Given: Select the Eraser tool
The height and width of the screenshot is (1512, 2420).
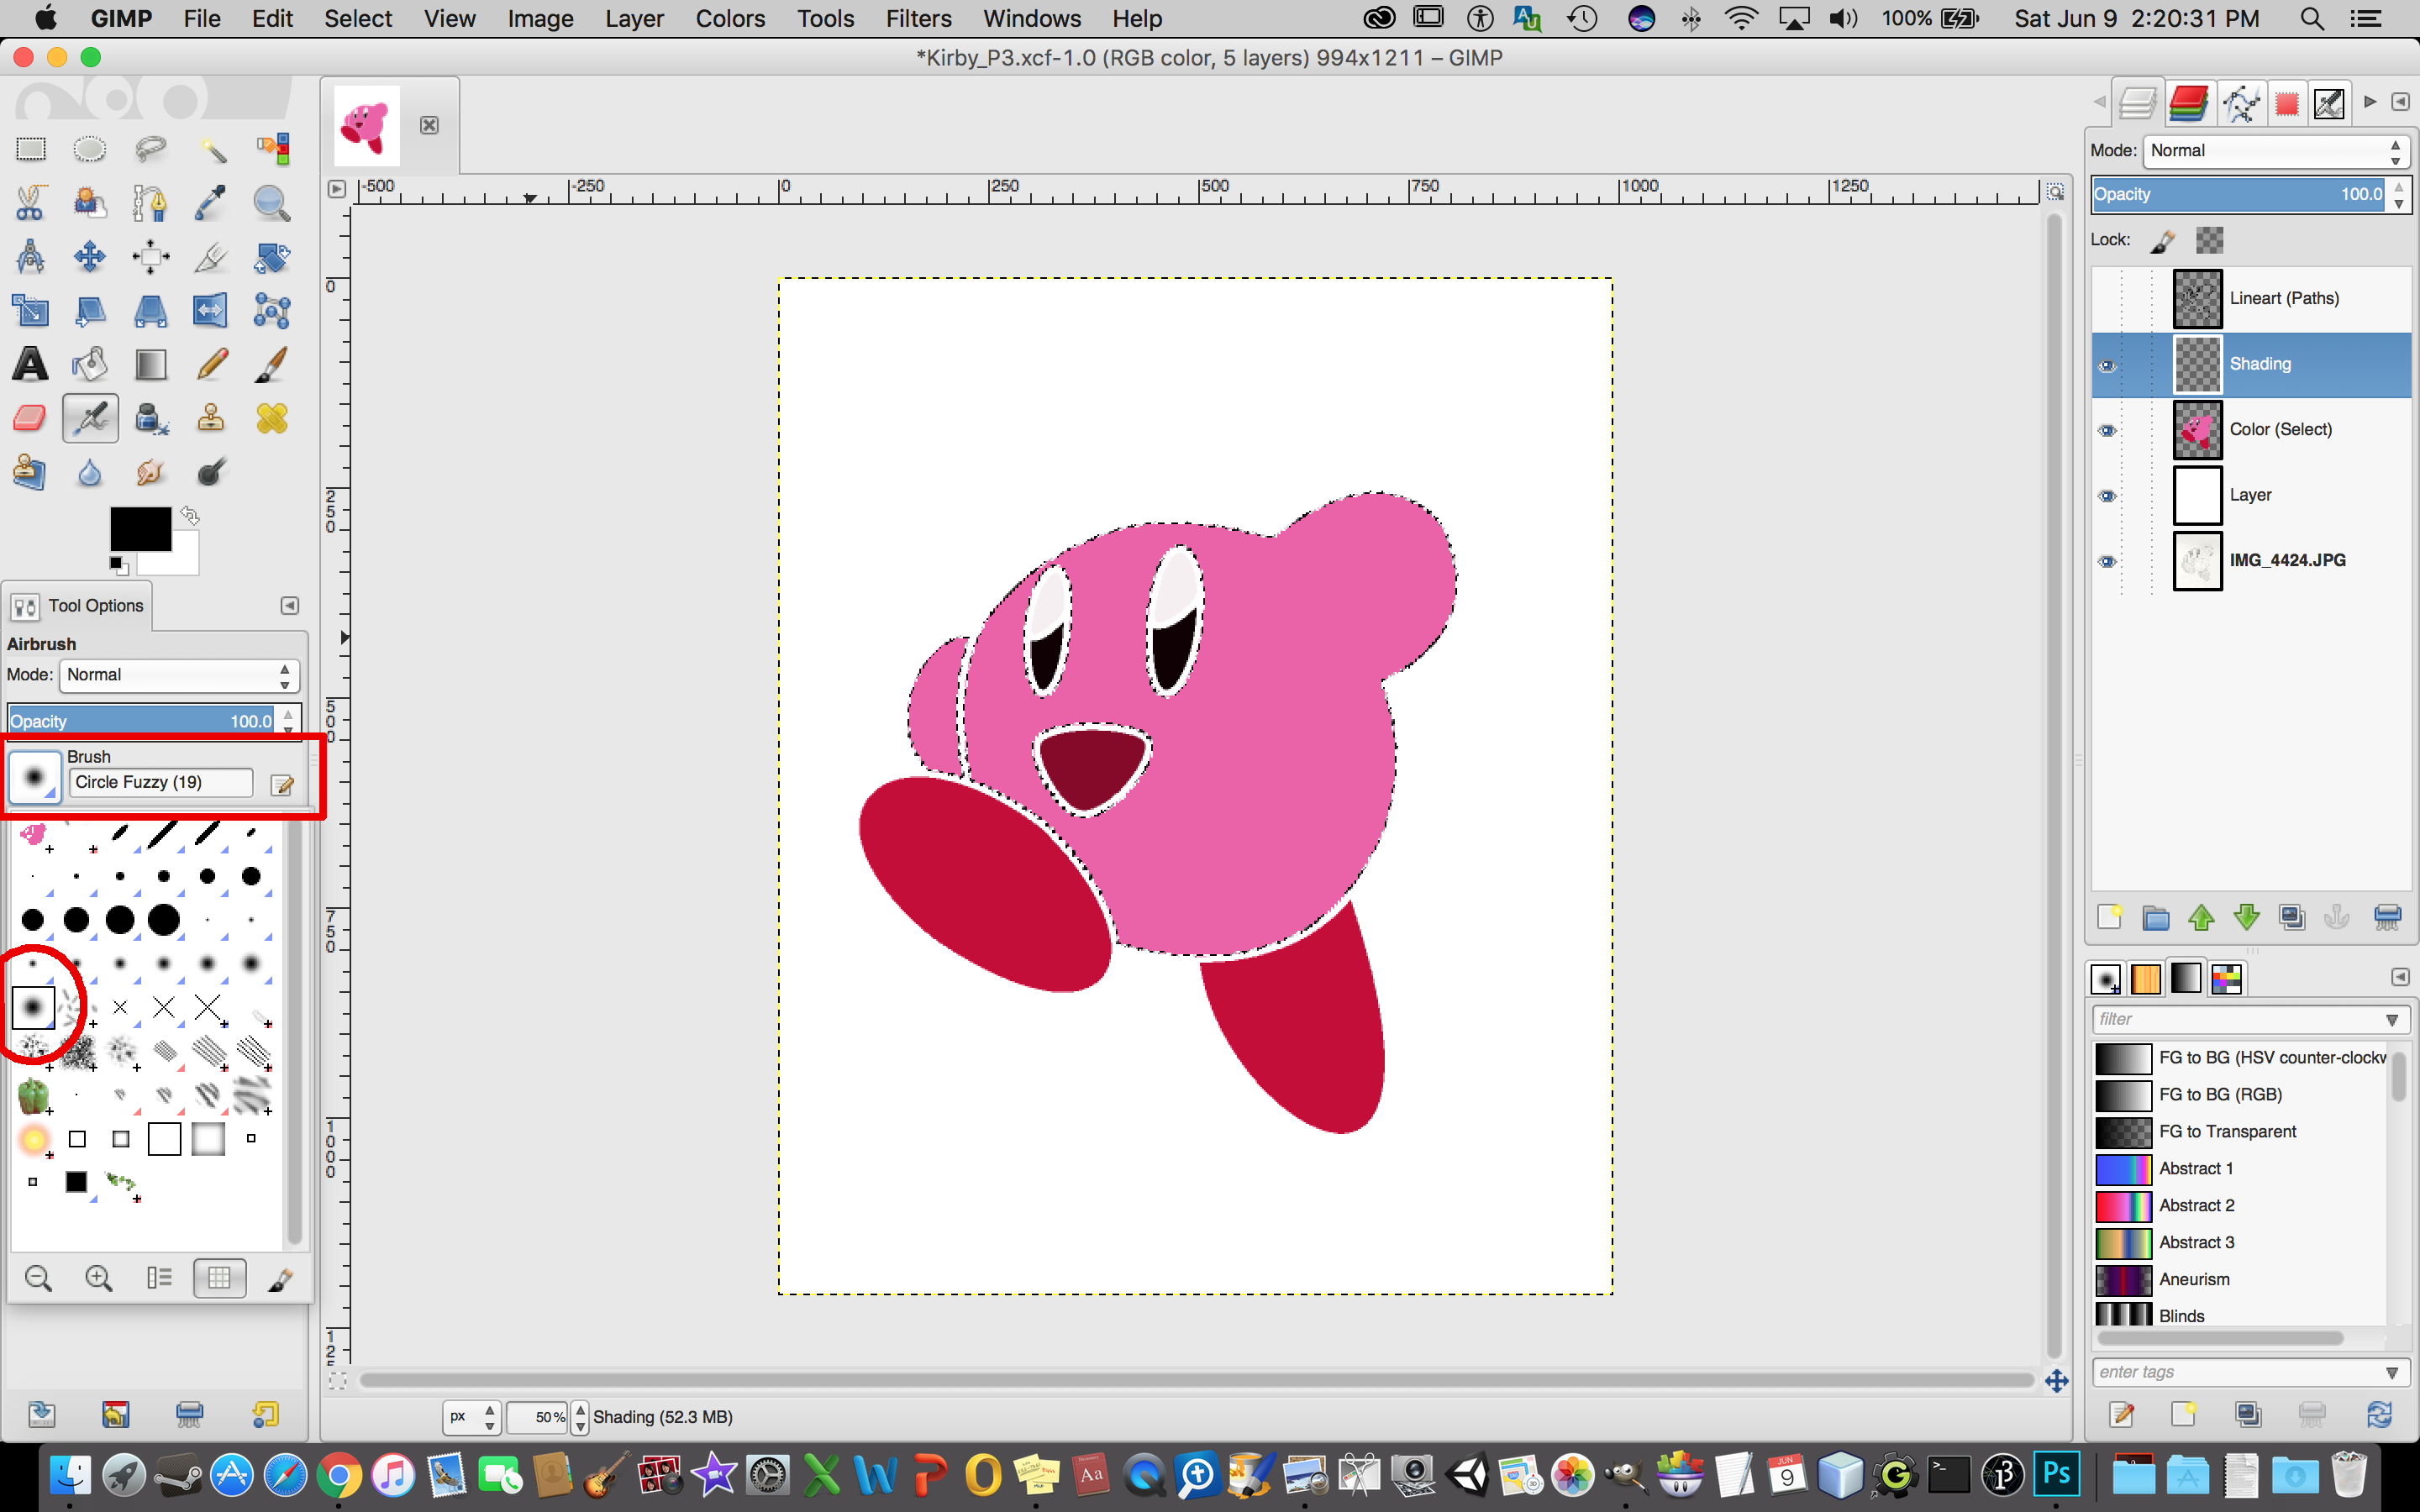Looking at the screenshot, I should point(31,418).
